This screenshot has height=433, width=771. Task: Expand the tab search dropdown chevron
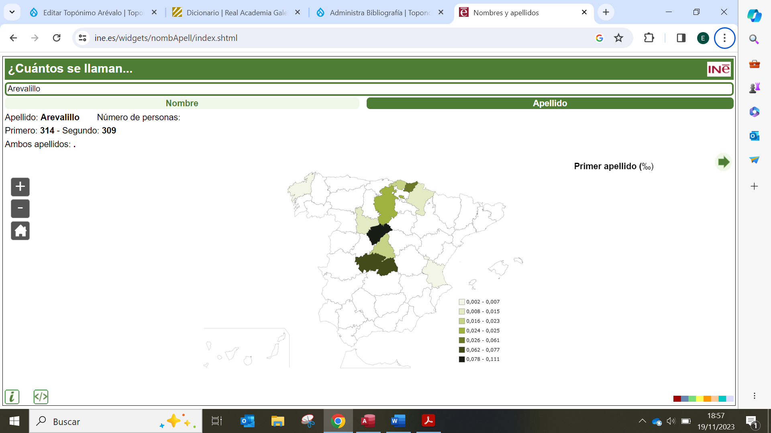(x=12, y=12)
